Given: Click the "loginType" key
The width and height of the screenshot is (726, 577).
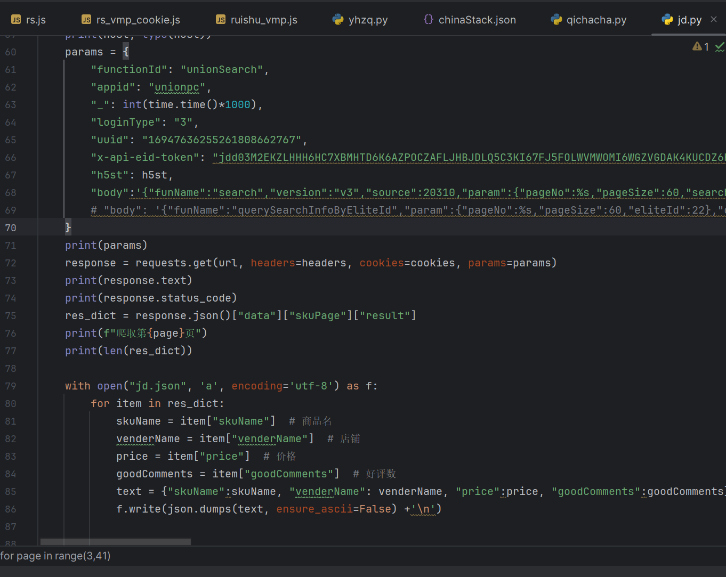Looking at the screenshot, I should point(126,123).
